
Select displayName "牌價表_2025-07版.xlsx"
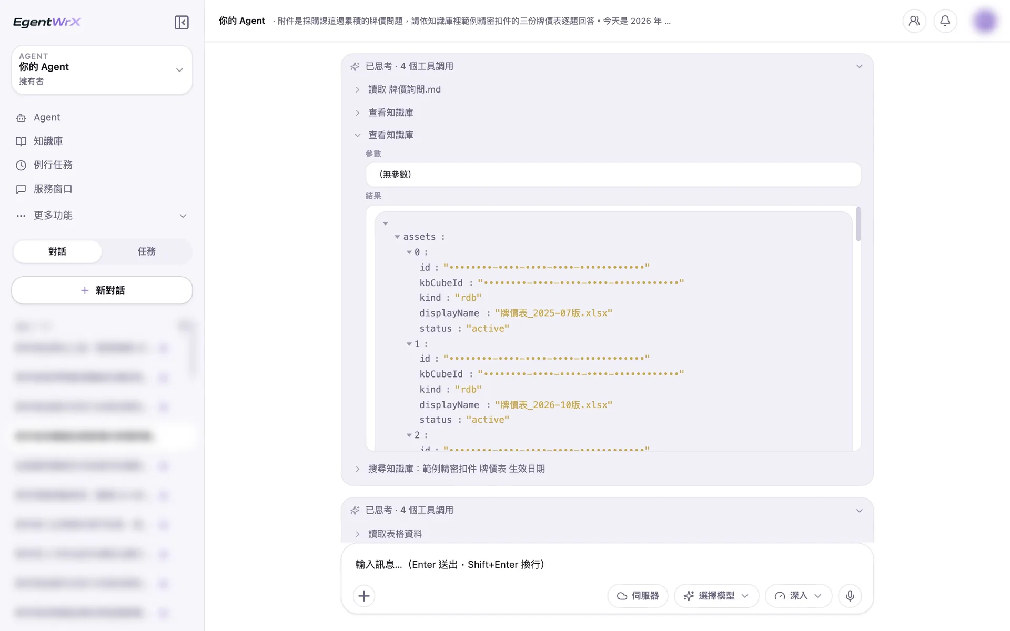[x=553, y=313]
